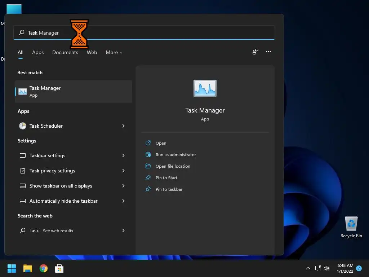Click the Pin to Start pin icon
This screenshot has height=277, width=369.
click(x=148, y=177)
